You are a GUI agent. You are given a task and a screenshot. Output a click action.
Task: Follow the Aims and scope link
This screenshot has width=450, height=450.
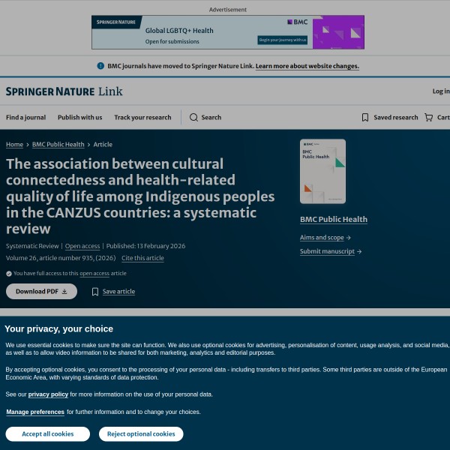[325, 238]
